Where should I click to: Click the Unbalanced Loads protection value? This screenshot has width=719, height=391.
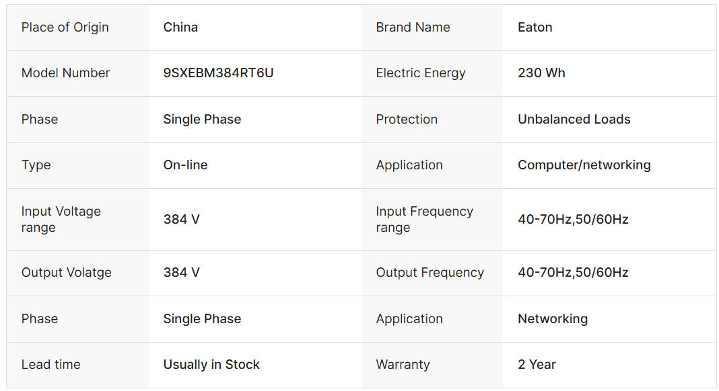click(x=574, y=120)
